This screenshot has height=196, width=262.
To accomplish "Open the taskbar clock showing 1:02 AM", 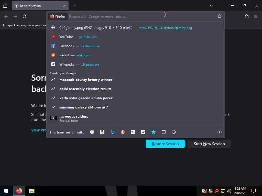I will [240, 191].
